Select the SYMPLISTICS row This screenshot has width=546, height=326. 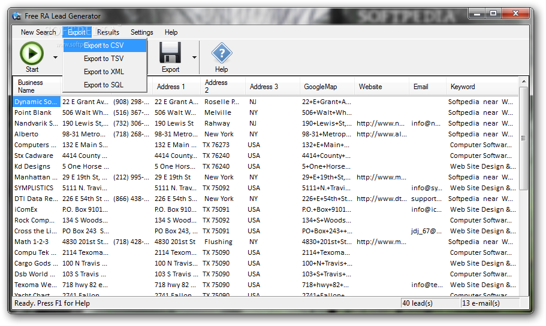(266, 188)
